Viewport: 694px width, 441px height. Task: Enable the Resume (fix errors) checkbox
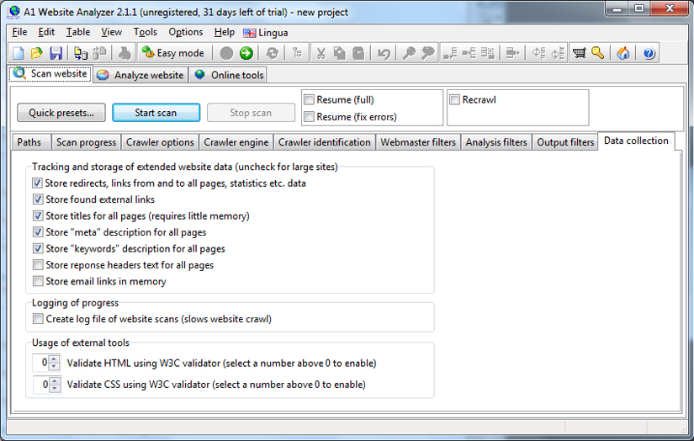coord(309,117)
